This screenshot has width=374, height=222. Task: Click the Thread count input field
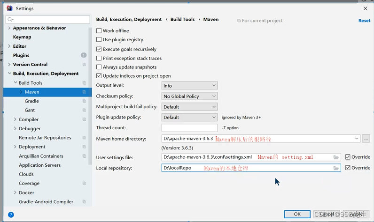[189, 128]
